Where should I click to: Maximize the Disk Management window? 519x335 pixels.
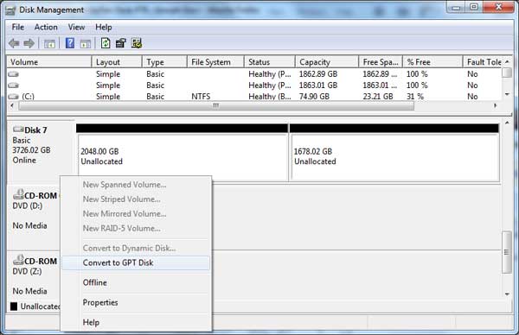pos(474,7)
